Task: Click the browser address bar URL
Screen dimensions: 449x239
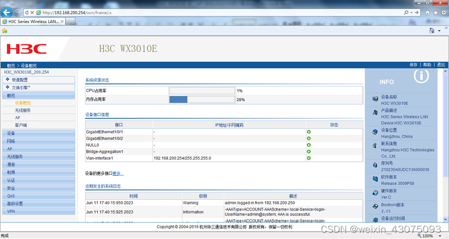Action: coord(77,12)
